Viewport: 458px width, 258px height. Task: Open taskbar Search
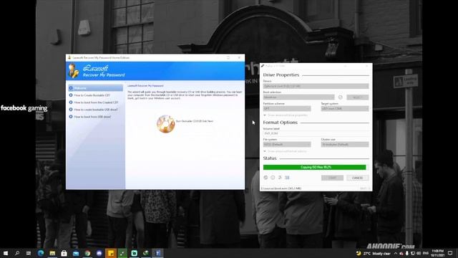coord(17,253)
